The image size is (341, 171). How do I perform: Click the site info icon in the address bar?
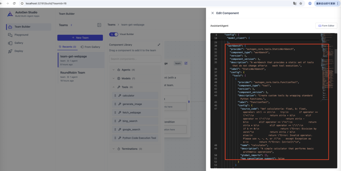tap(22, 3)
